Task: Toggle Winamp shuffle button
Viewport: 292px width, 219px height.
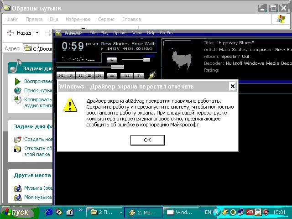Action: click(127, 75)
